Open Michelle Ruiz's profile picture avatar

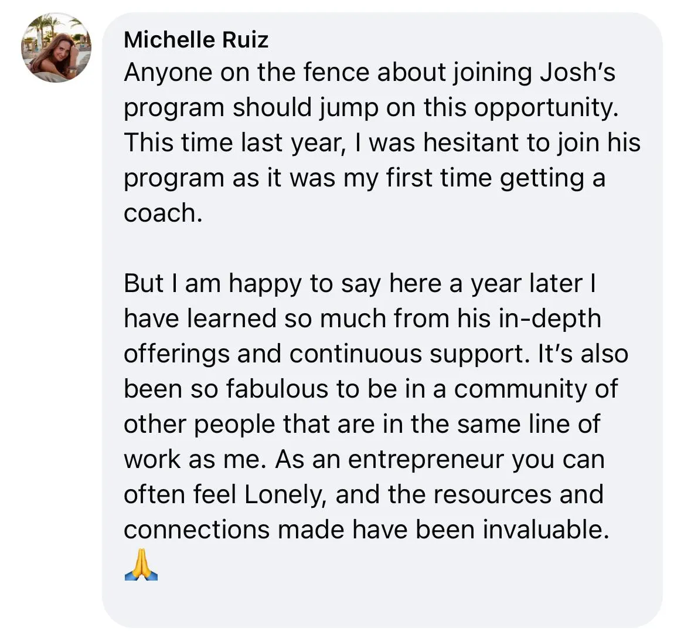(x=56, y=48)
